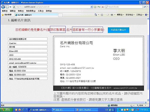Click the magnifier search button
Viewport: 150px width, 112px height.
[x=145, y=7]
